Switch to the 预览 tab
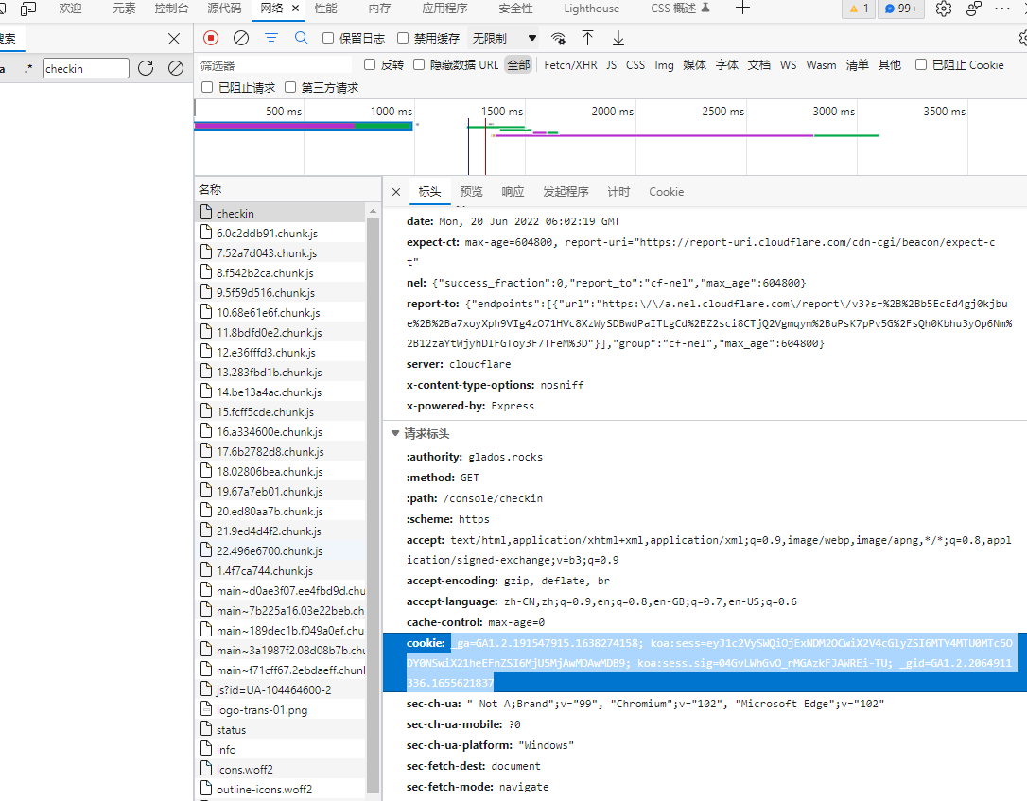1027x801 pixels. 471,191
